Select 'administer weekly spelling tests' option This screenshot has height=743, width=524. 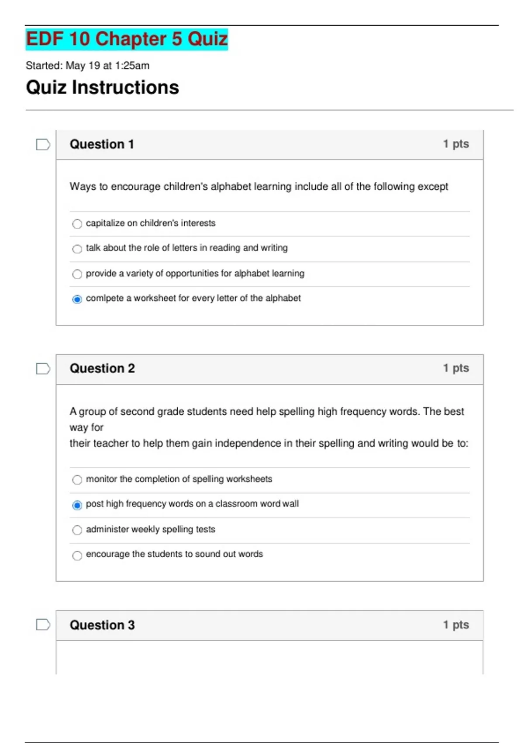(77, 530)
